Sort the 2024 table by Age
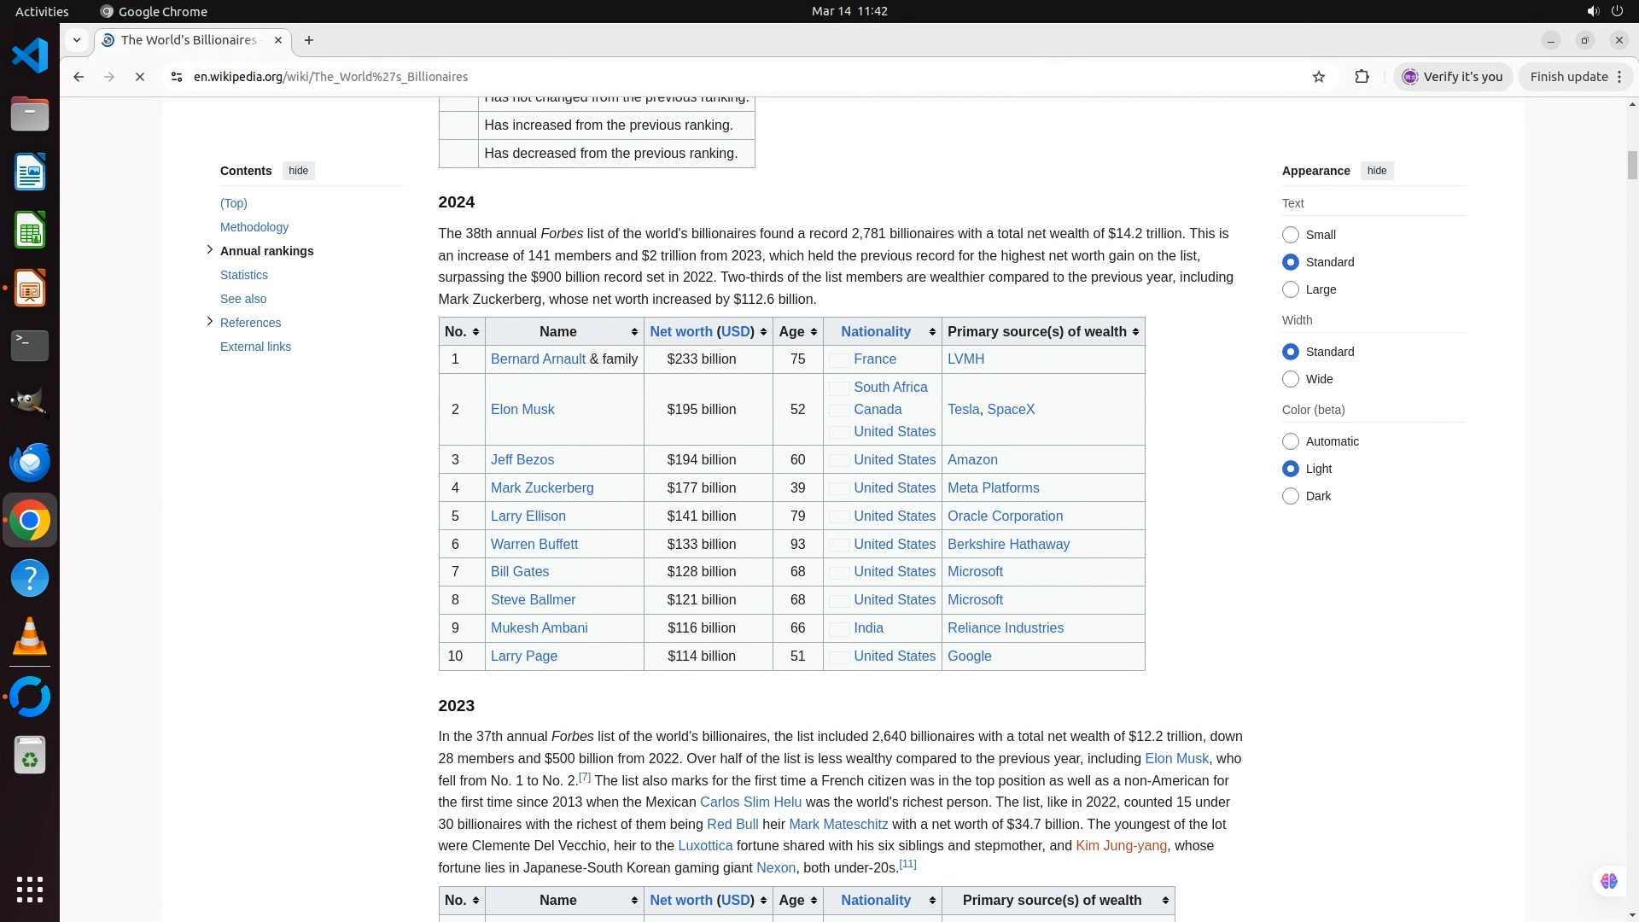This screenshot has height=922, width=1639. 814,332
